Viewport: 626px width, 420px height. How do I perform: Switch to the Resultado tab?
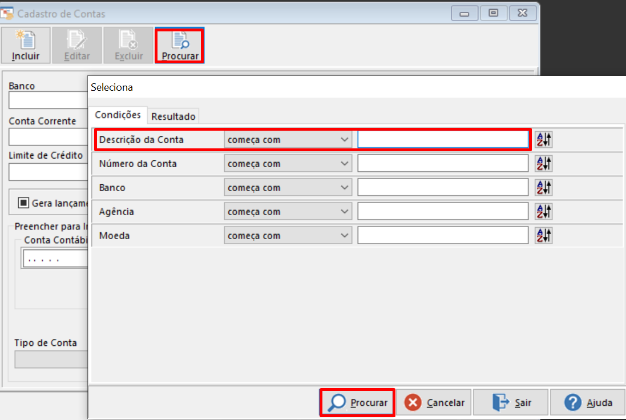tap(173, 116)
